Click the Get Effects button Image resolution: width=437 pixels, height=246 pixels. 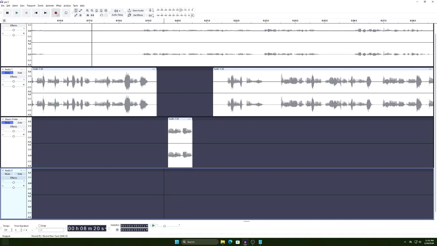[136, 15]
